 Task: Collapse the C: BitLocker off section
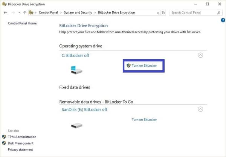[x=200, y=55]
